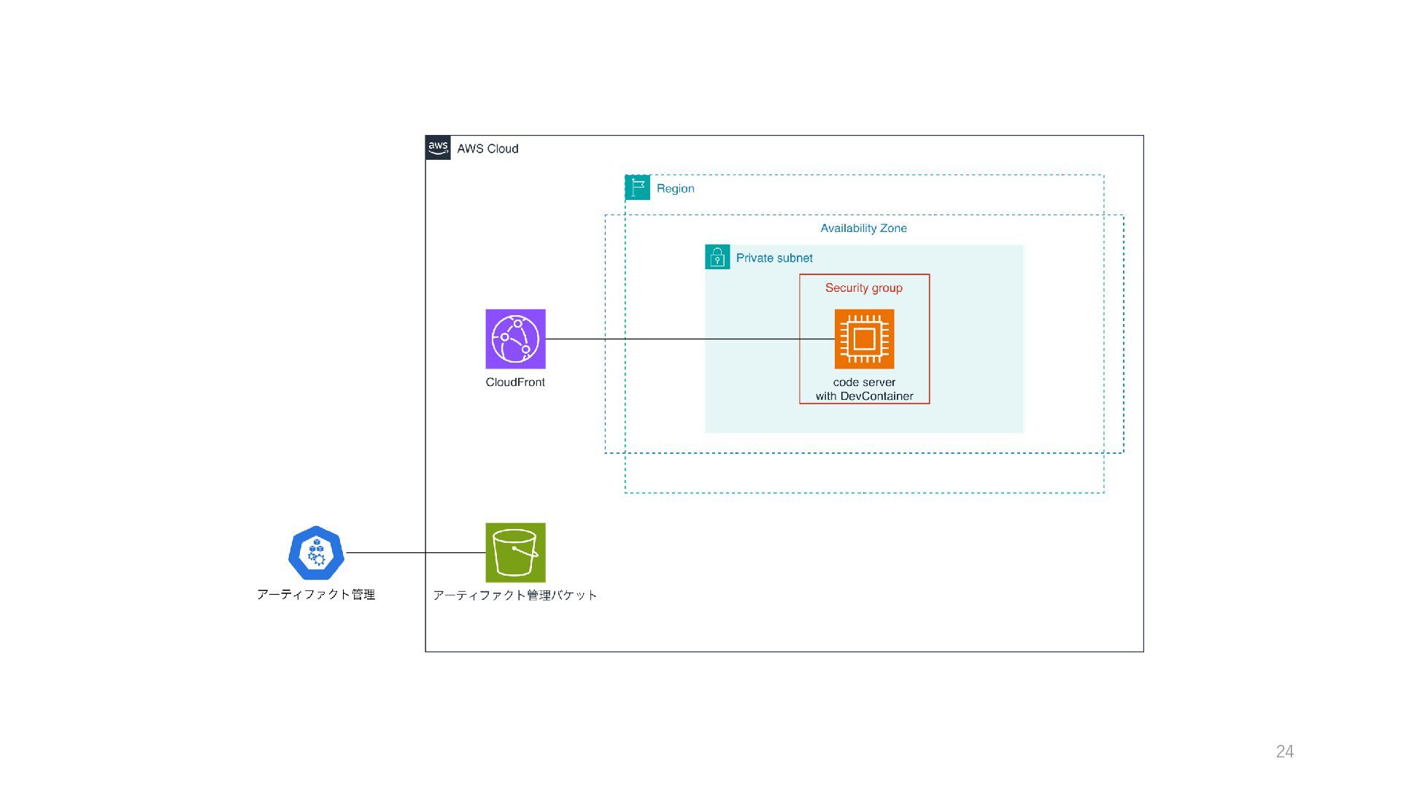Select the orange EC2 code server icon
Screen dimensions: 1401x788
tap(864, 339)
